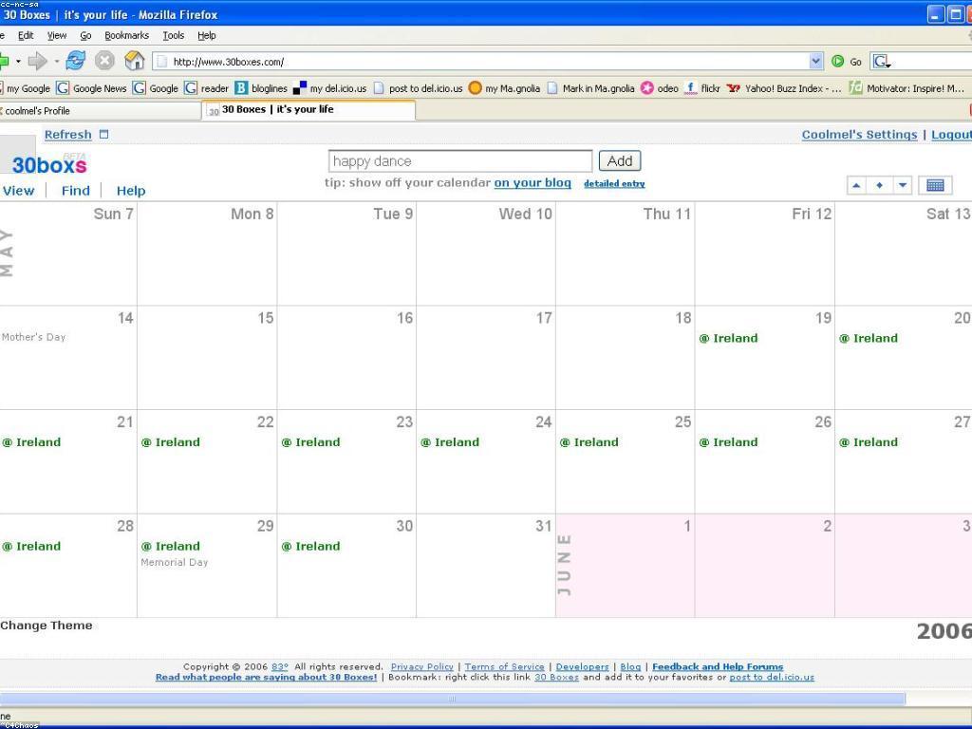Click the Add event button
Screen dimensions: 972x729
[620, 161]
